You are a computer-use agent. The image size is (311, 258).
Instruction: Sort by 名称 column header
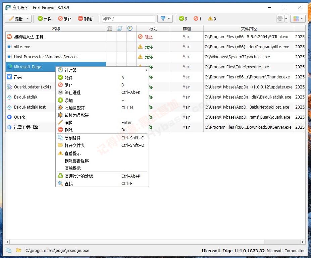click(56, 28)
